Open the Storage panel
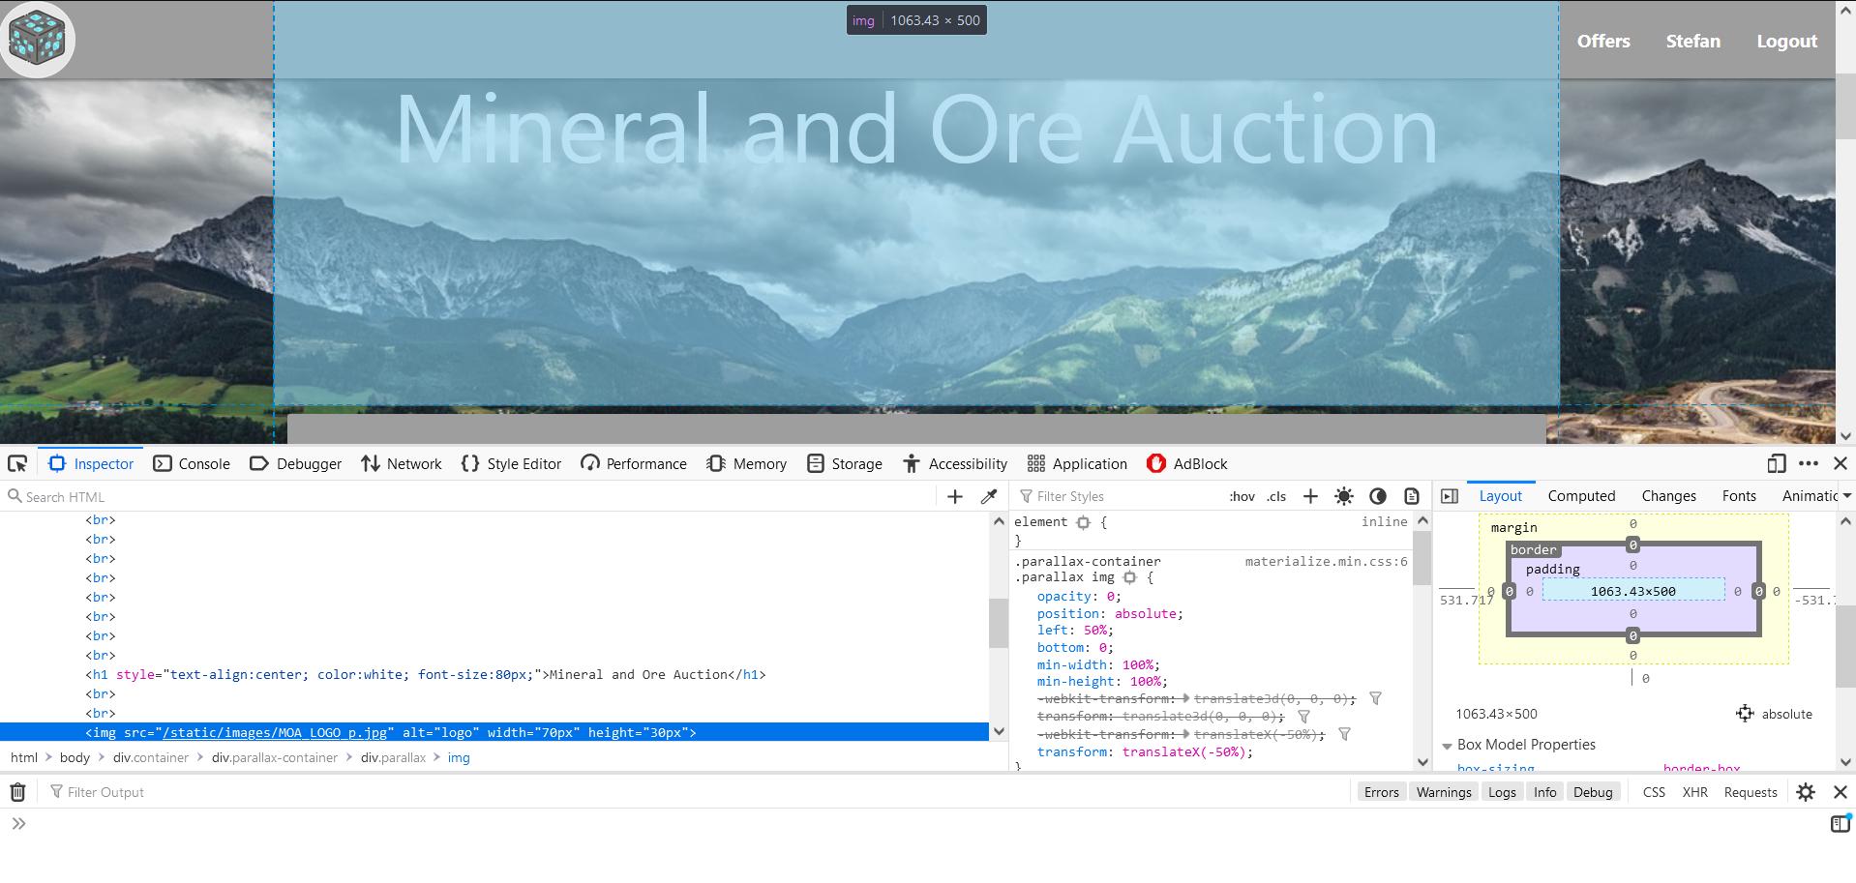The height and width of the screenshot is (883, 1856). point(845,463)
